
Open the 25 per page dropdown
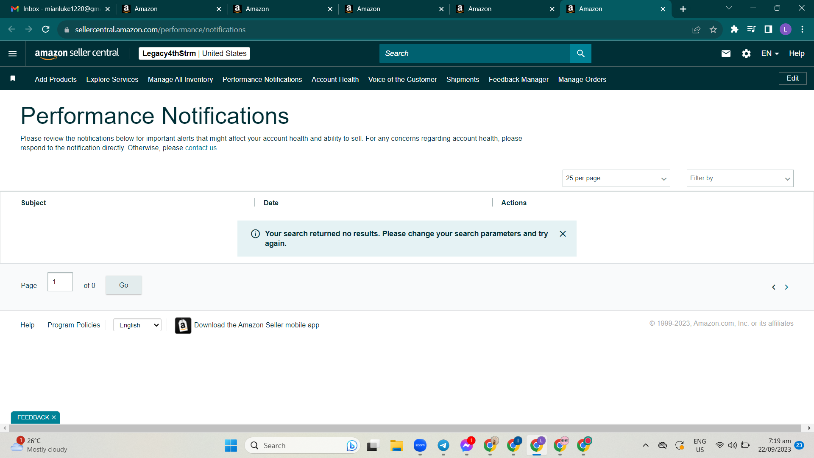(616, 178)
